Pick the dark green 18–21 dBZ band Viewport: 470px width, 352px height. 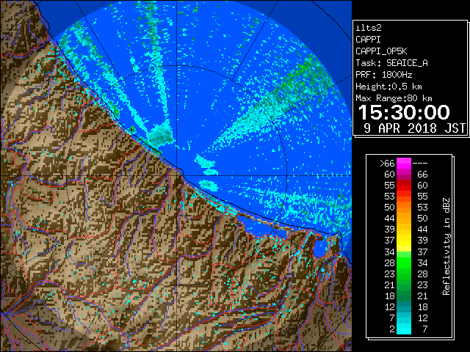click(404, 296)
